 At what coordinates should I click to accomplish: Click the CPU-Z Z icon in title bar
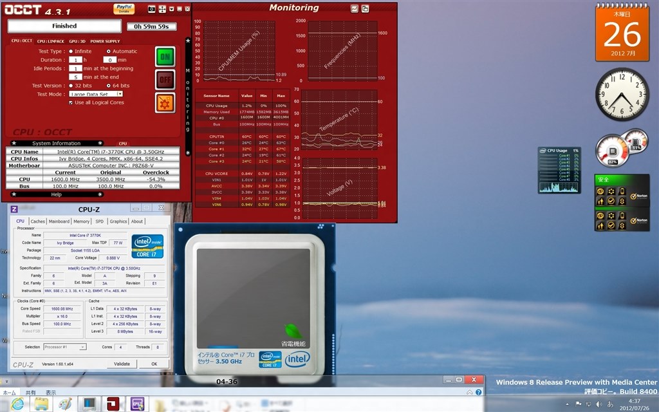14,209
